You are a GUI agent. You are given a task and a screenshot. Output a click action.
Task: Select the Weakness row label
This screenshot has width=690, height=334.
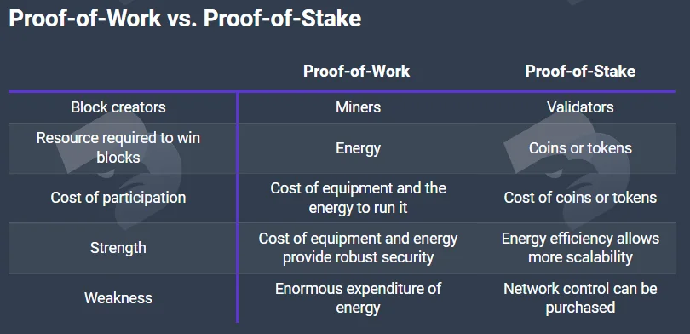tap(118, 298)
